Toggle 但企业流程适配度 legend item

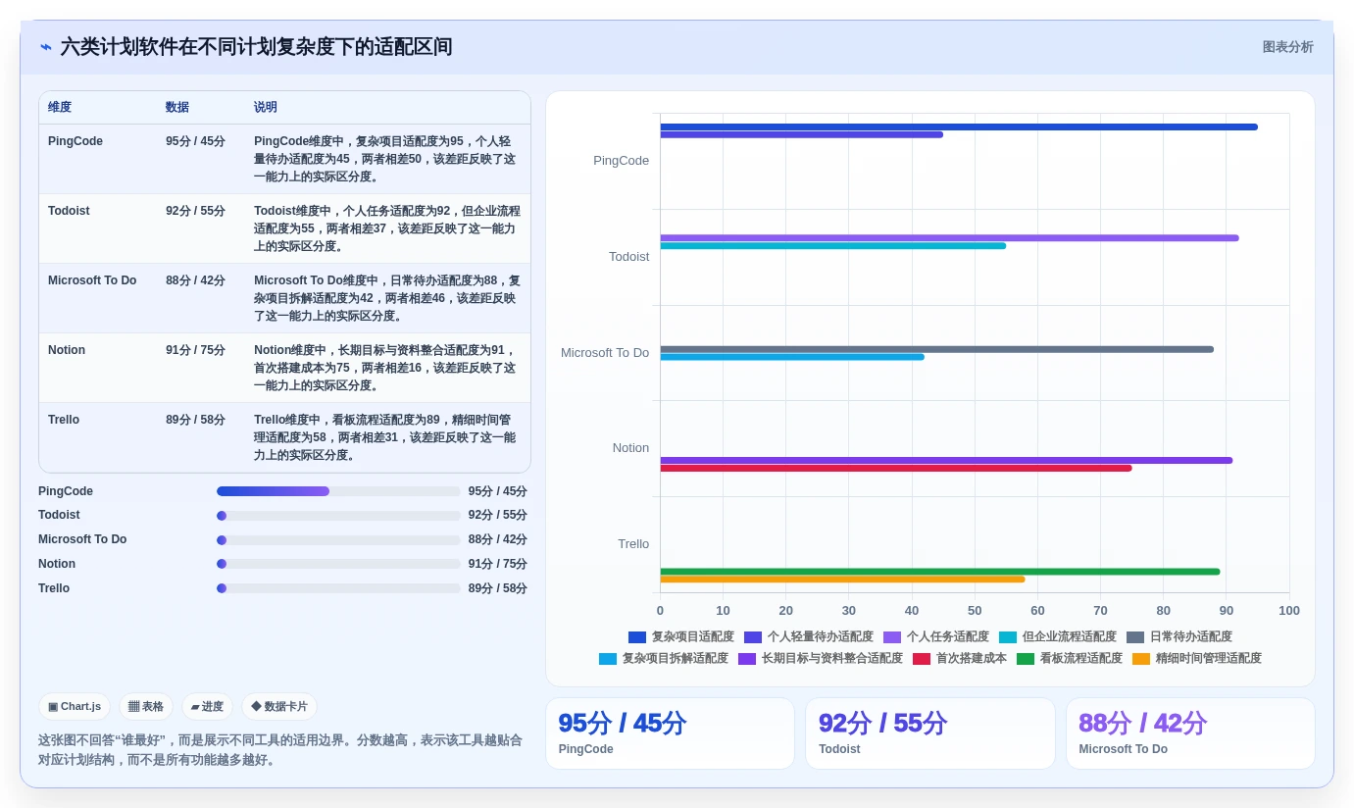coord(1058,637)
